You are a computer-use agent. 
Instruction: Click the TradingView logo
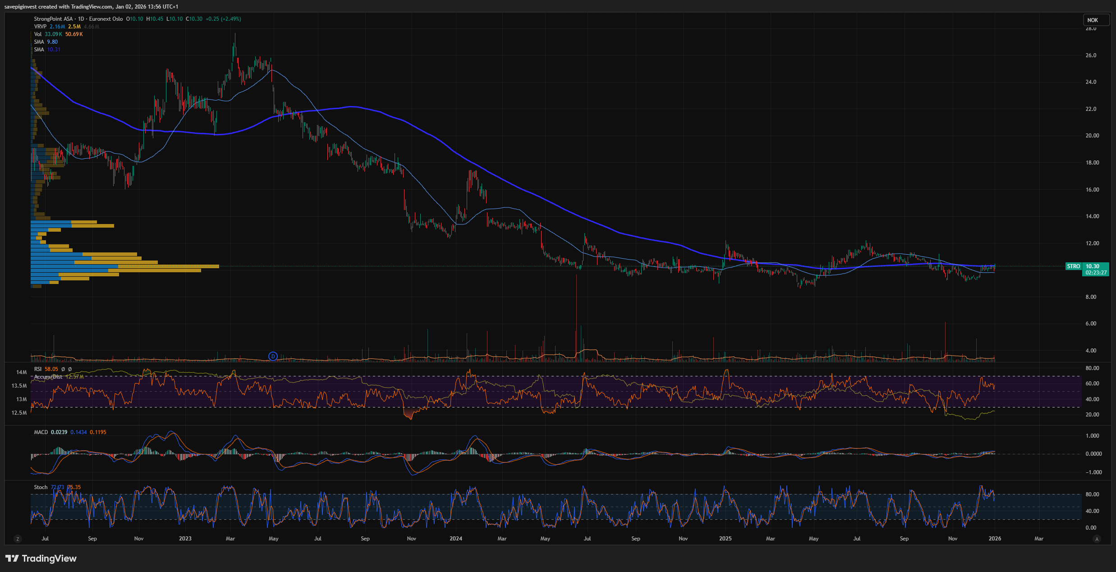[x=41, y=558]
